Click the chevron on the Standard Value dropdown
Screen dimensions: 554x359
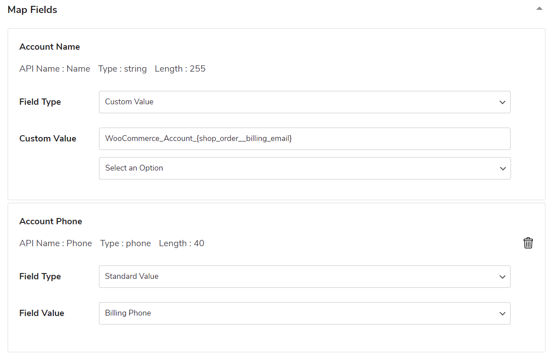tap(502, 277)
